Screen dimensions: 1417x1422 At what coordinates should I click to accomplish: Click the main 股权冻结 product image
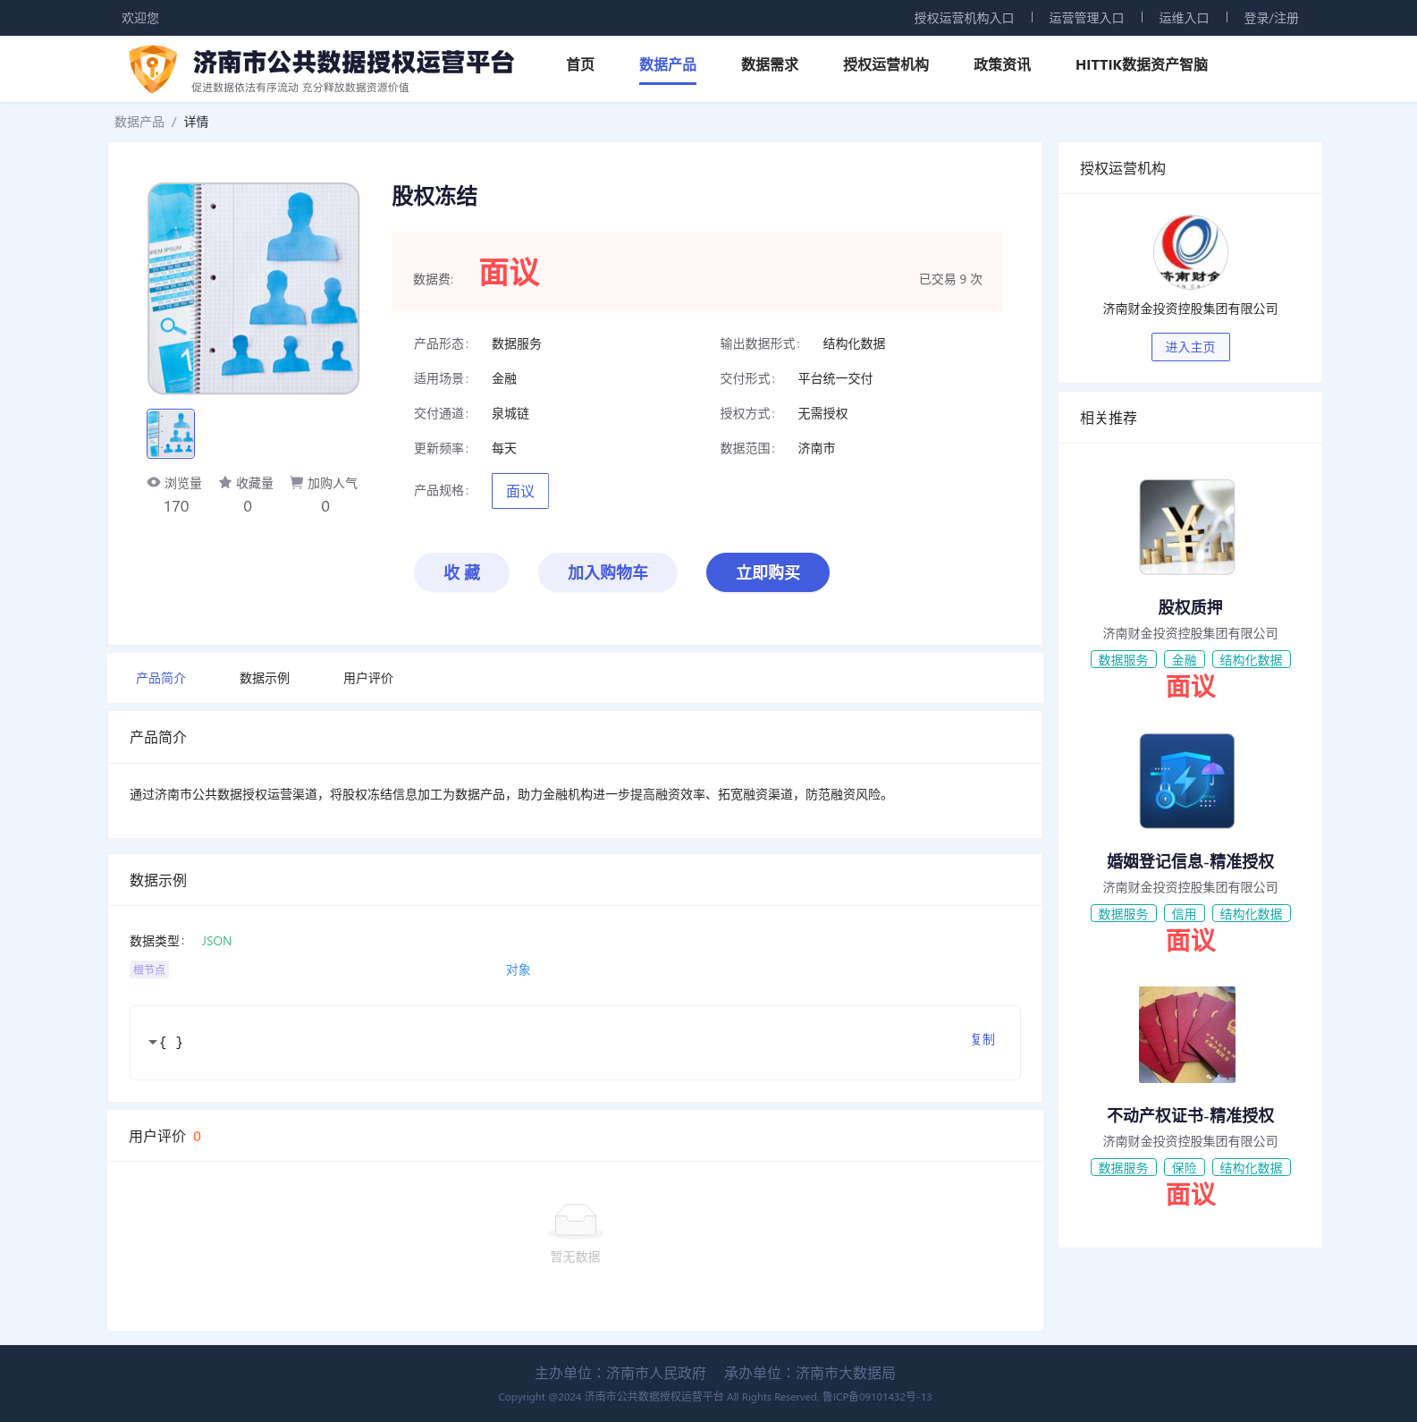[254, 289]
